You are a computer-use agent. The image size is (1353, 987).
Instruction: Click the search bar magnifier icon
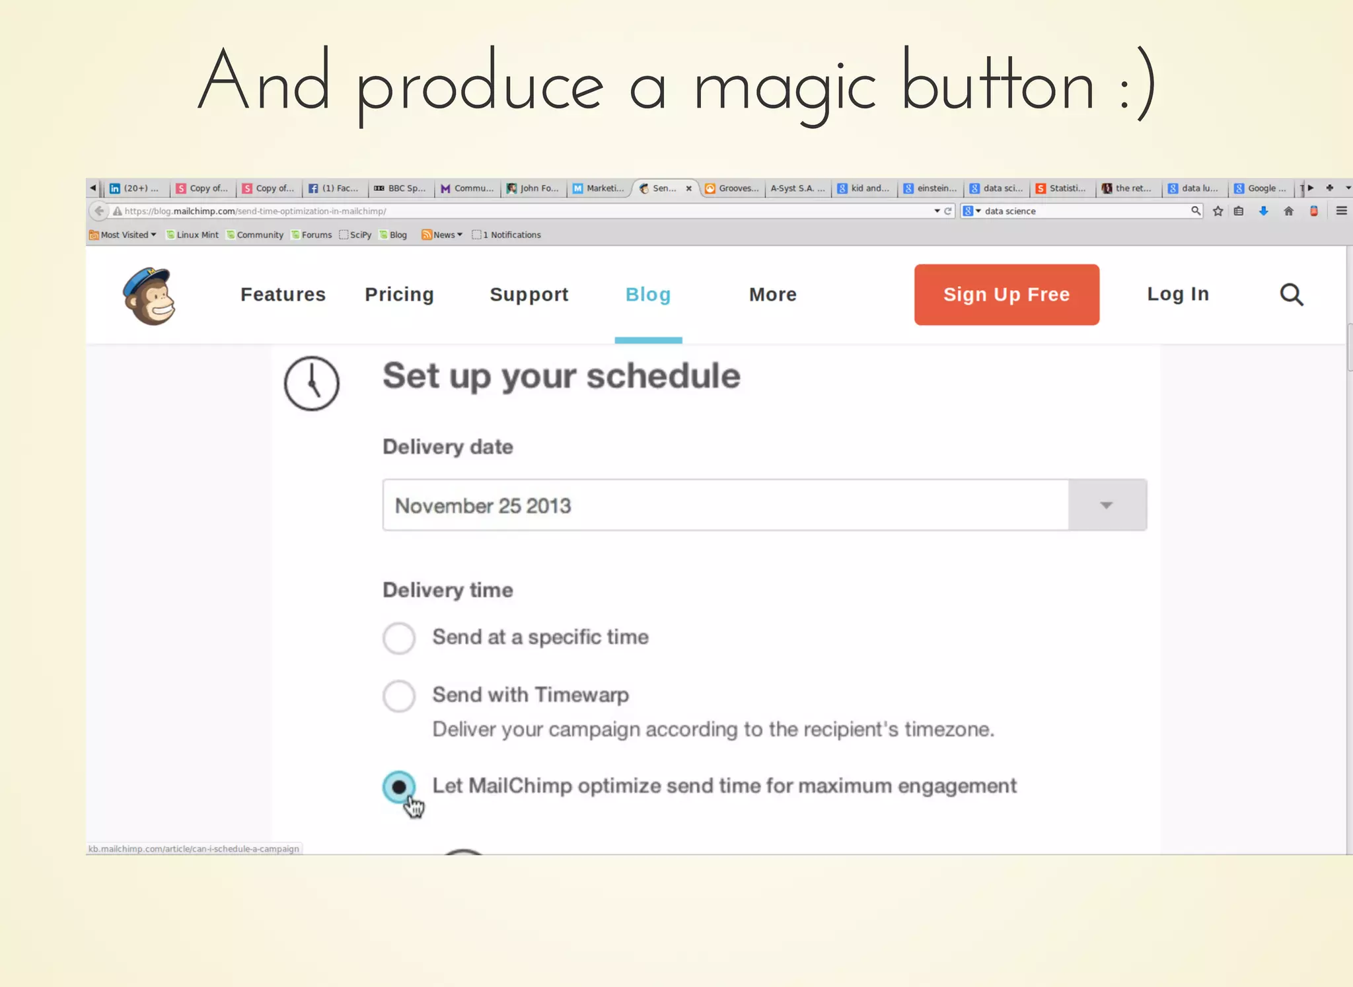pos(1195,211)
